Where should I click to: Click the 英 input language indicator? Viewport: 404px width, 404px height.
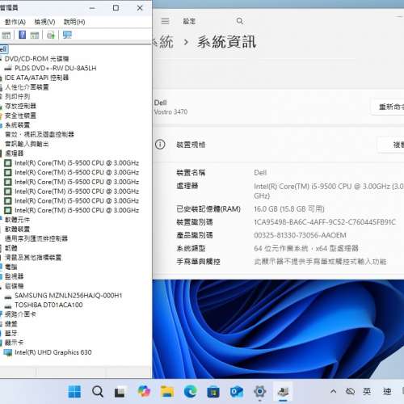[x=367, y=391]
